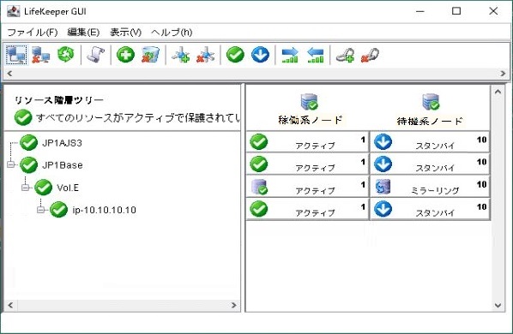This screenshot has width=513, height=334.
Task: Select the JP1AJS3 resource in the tree
Action: [x=62, y=143]
